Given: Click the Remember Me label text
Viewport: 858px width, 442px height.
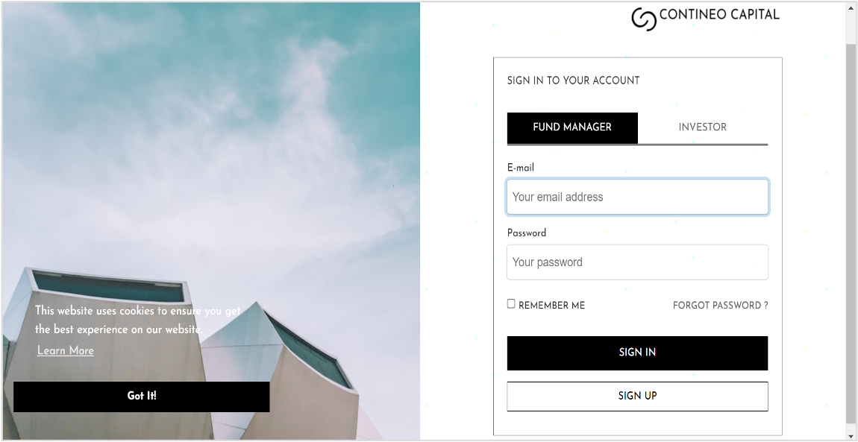Looking at the screenshot, I should pyautogui.click(x=551, y=306).
